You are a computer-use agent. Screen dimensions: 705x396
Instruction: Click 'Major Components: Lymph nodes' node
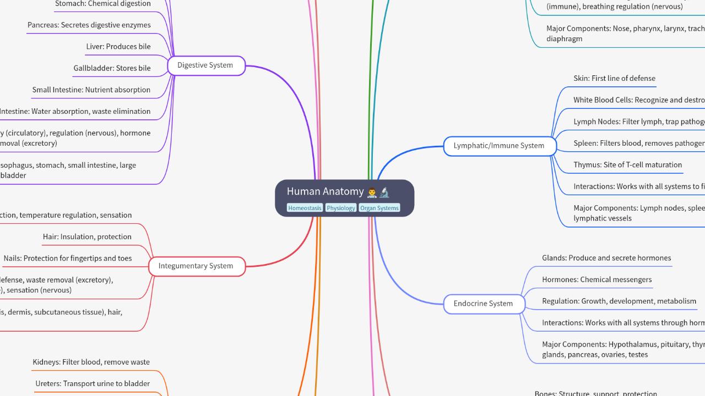[639, 213]
